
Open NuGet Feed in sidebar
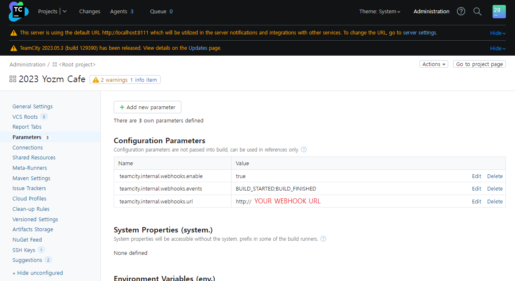click(x=27, y=240)
